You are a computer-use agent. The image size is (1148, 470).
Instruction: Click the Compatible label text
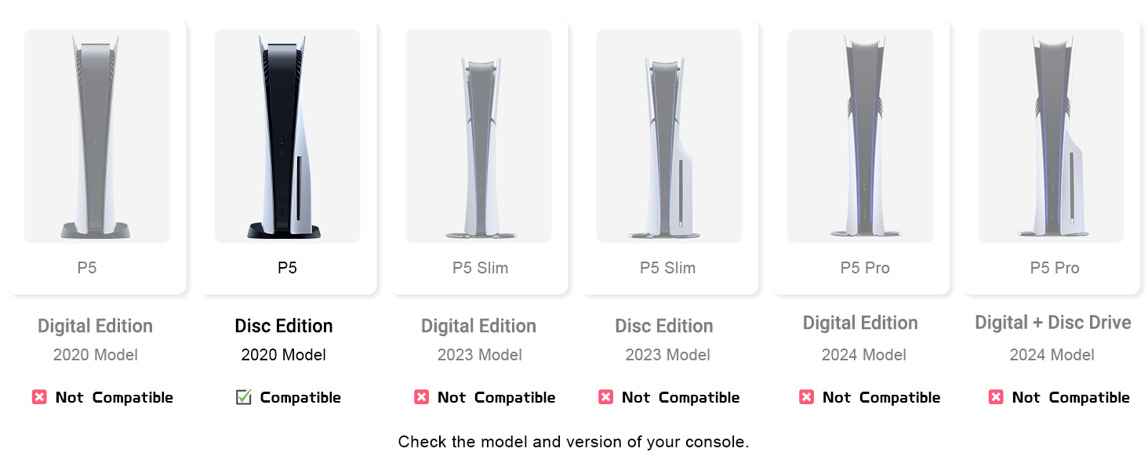pyautogui.click(x=300, y=397)
